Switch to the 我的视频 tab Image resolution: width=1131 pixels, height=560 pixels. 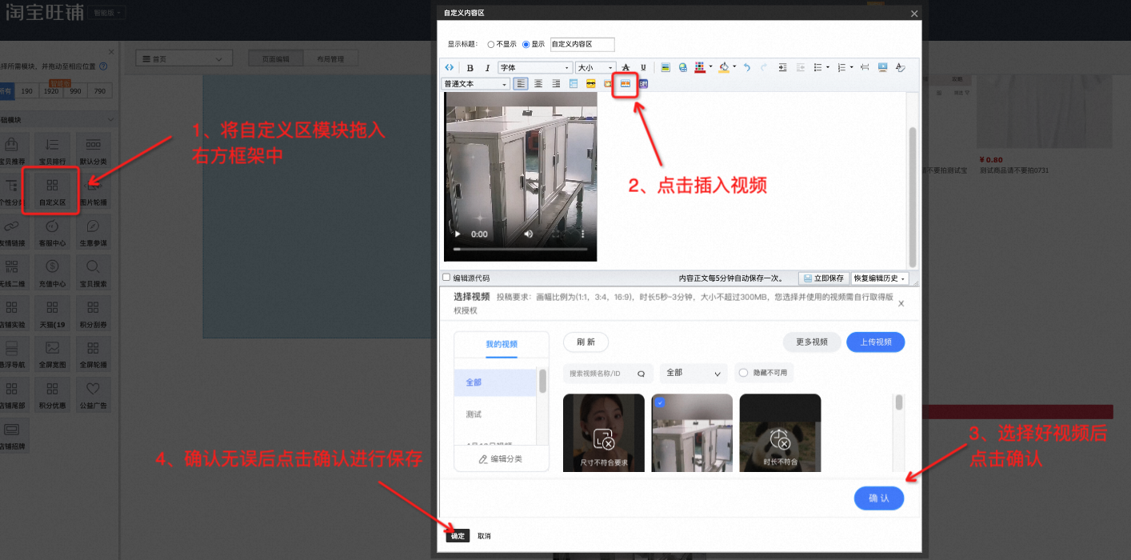(502, 344)
